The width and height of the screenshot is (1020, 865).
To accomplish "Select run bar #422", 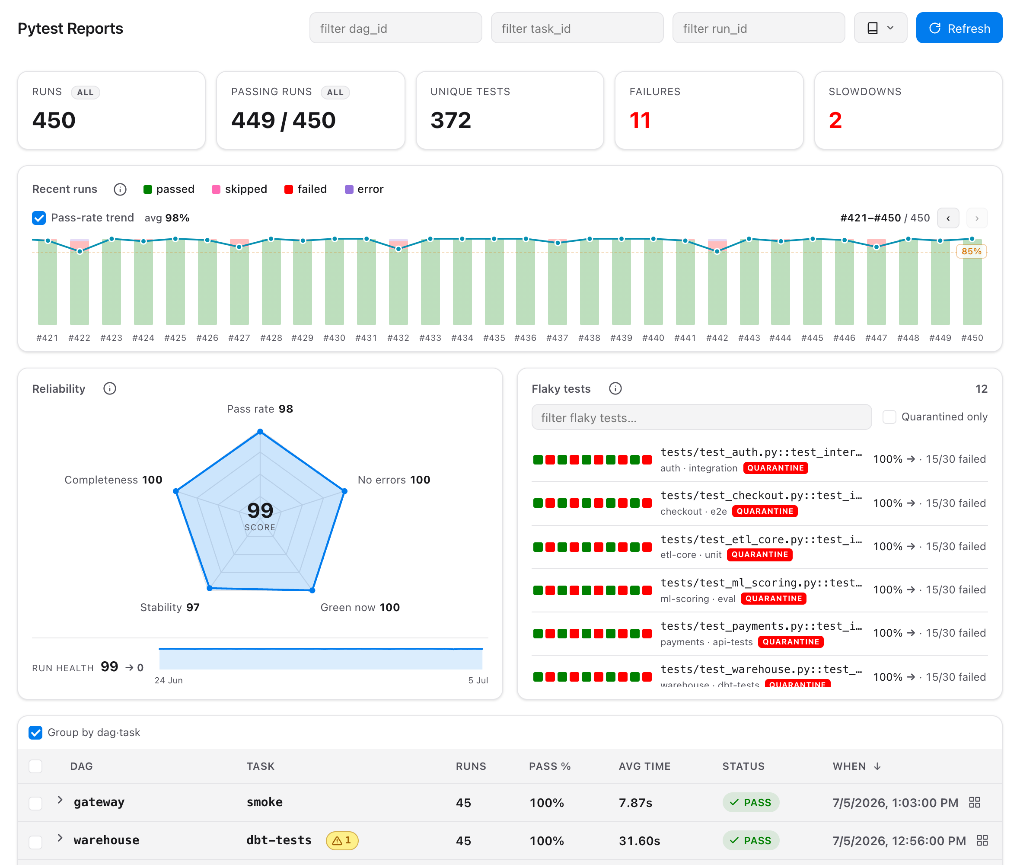I will pos(80,282).
